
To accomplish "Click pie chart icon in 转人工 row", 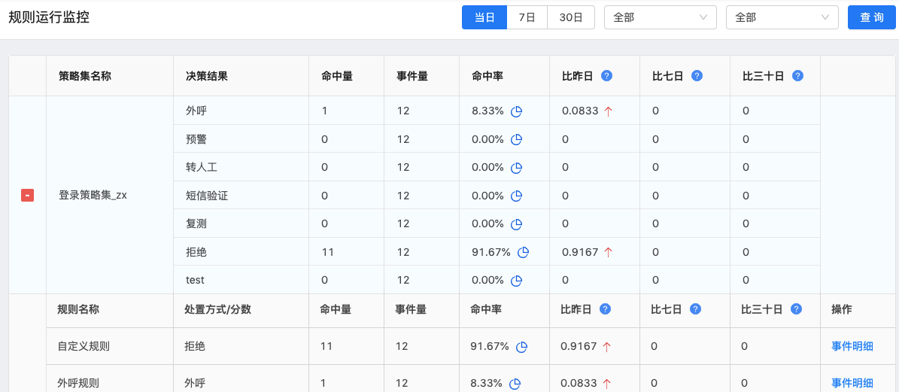I will (516, 168).
